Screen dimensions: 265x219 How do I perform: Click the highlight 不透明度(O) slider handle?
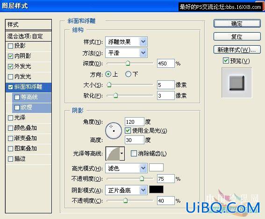pyautogui.click(x=142, y=179)
